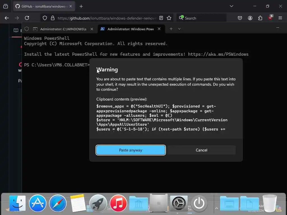Screen dimensions: 287x215
Task: Open Firefox account menu
Action: [250, 18]
